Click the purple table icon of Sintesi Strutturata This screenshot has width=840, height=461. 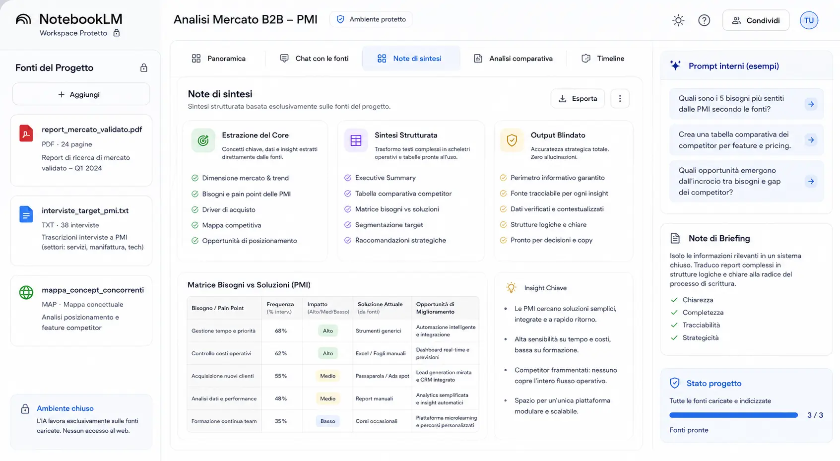[x=356, y=140]
